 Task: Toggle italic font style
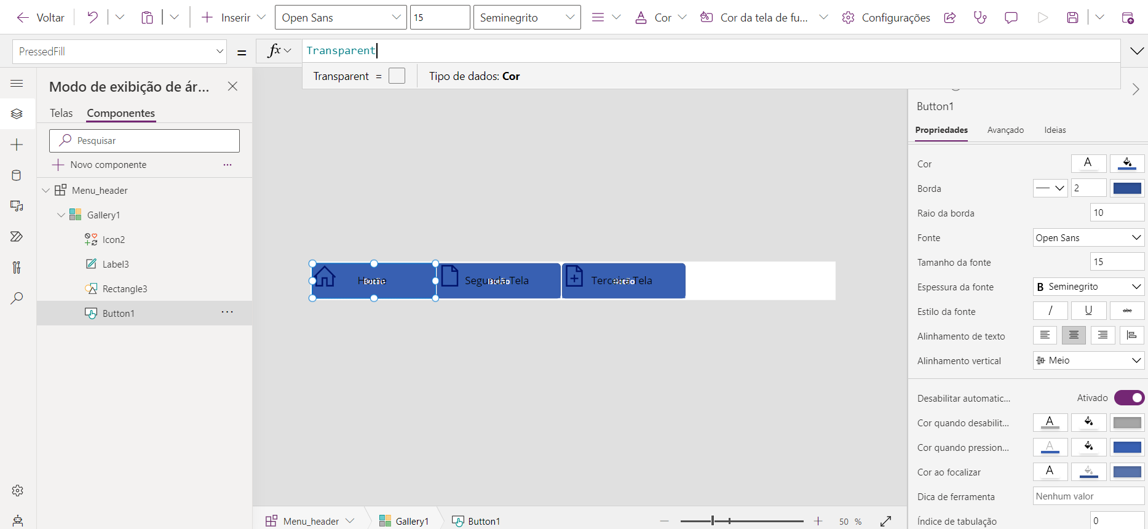coord(1050,311)
